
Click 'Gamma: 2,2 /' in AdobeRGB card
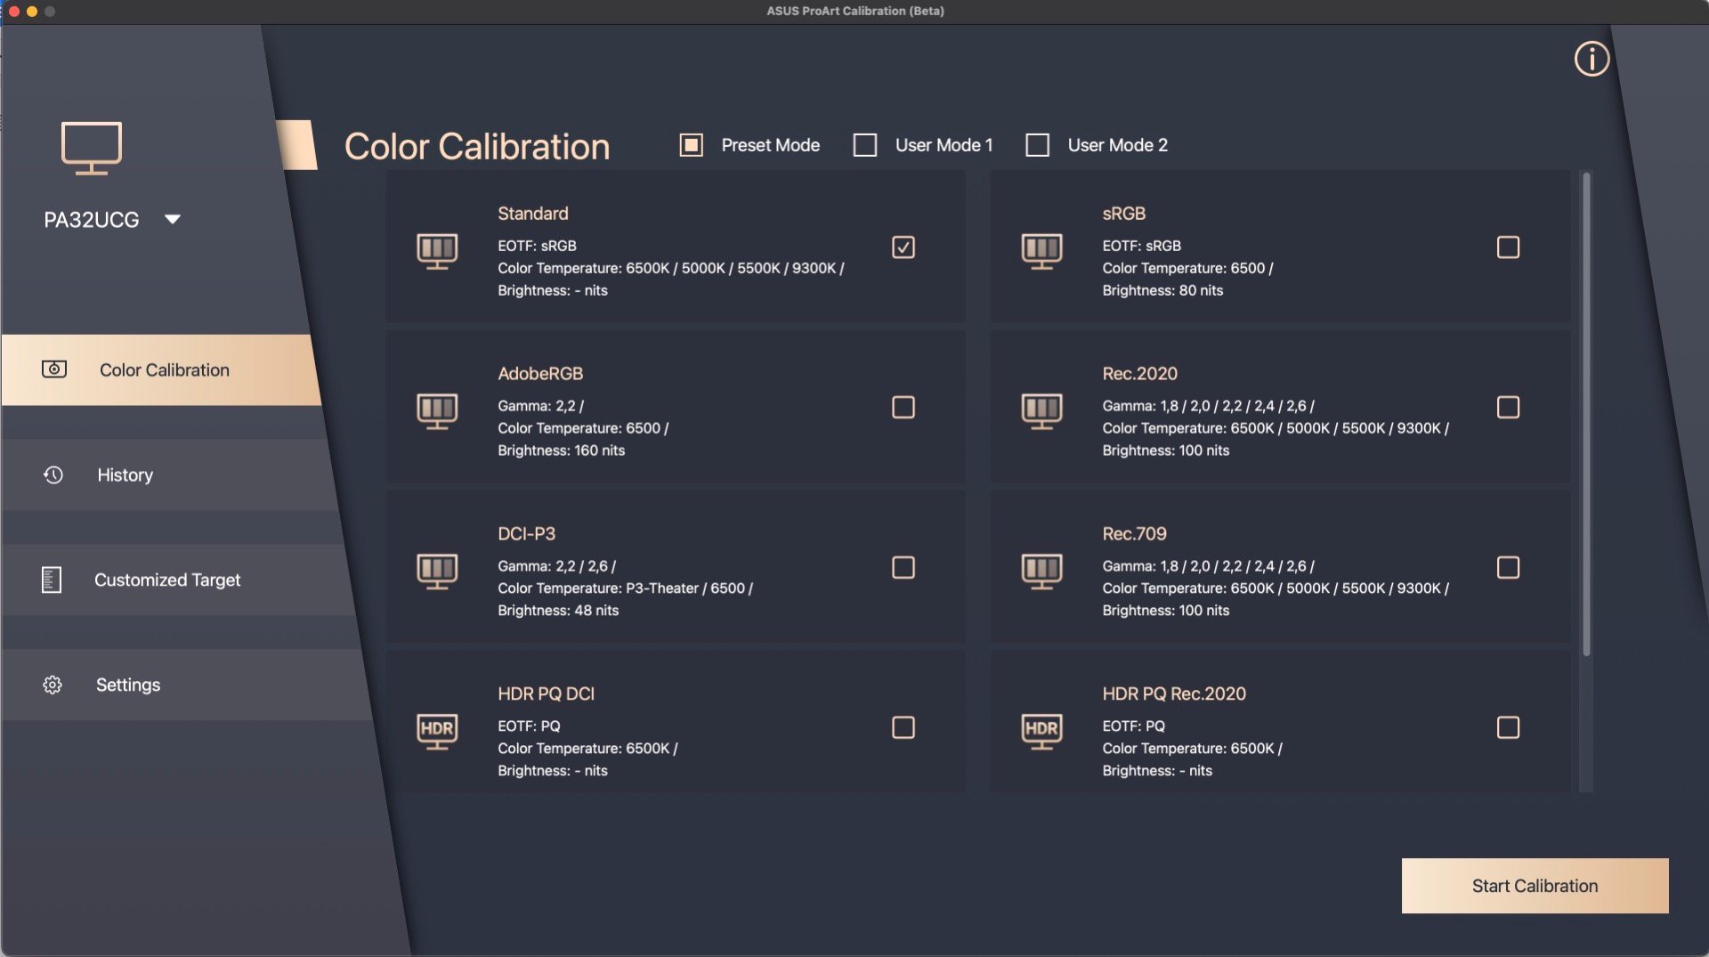540,406
